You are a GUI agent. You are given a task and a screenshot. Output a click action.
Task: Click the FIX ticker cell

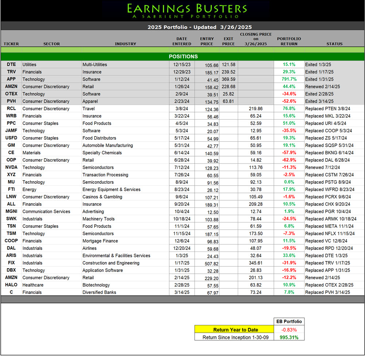[x=11, y=263]
